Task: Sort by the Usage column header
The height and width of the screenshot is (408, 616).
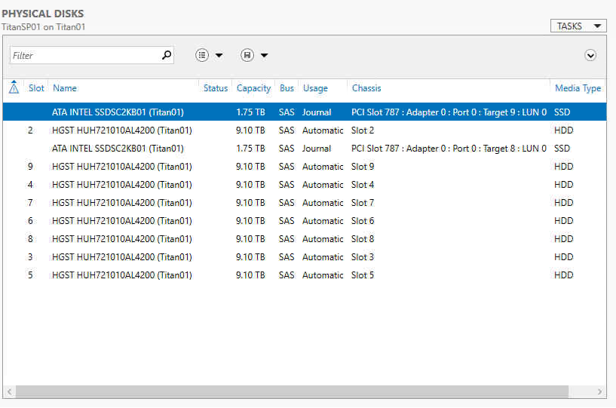Action: 315,88
